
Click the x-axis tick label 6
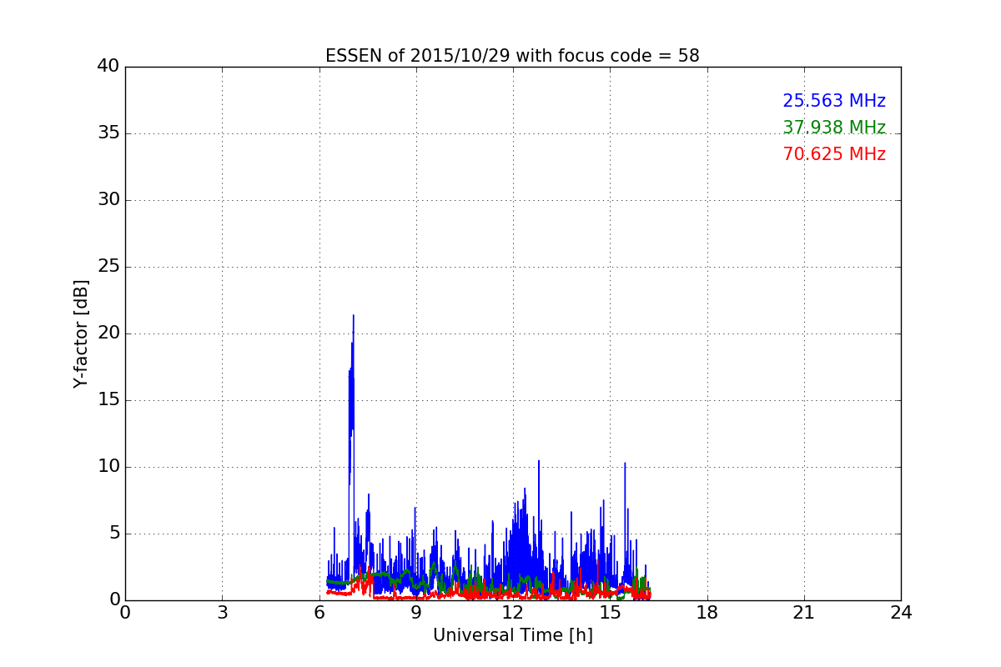pyautogui.click(x=319, y=612)
